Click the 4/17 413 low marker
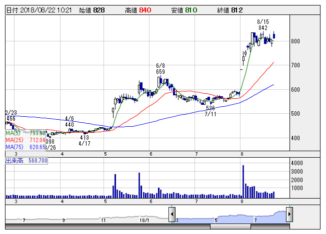 pos(84,140)
